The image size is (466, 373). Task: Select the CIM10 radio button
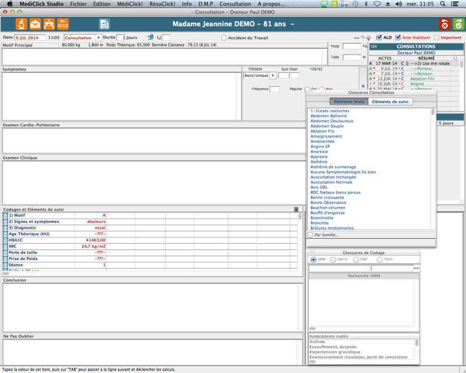coord(333,259)
